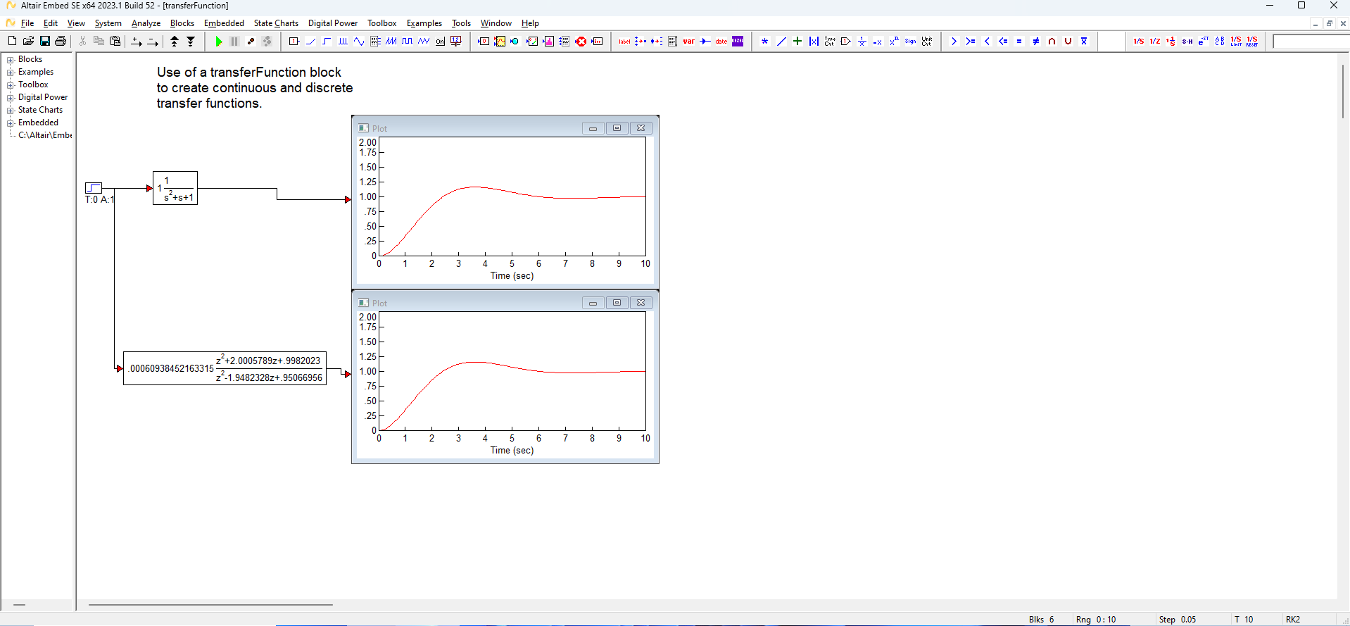Expand the Examples tree node
This screenshot has height=626, width=1350.
pyautogui.click(x=11, y=73)
